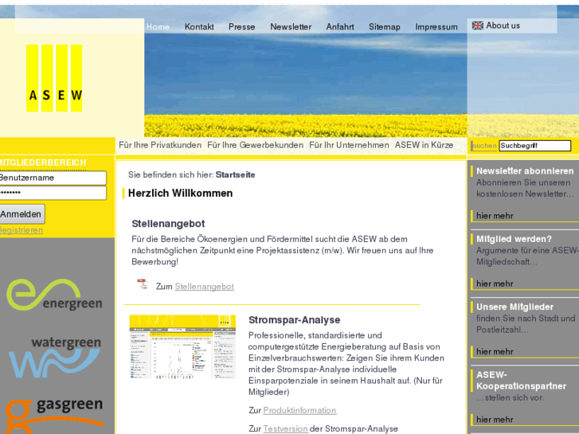Focus the Benutzername input field
The image size is (579, 434).
pos(53,178)
